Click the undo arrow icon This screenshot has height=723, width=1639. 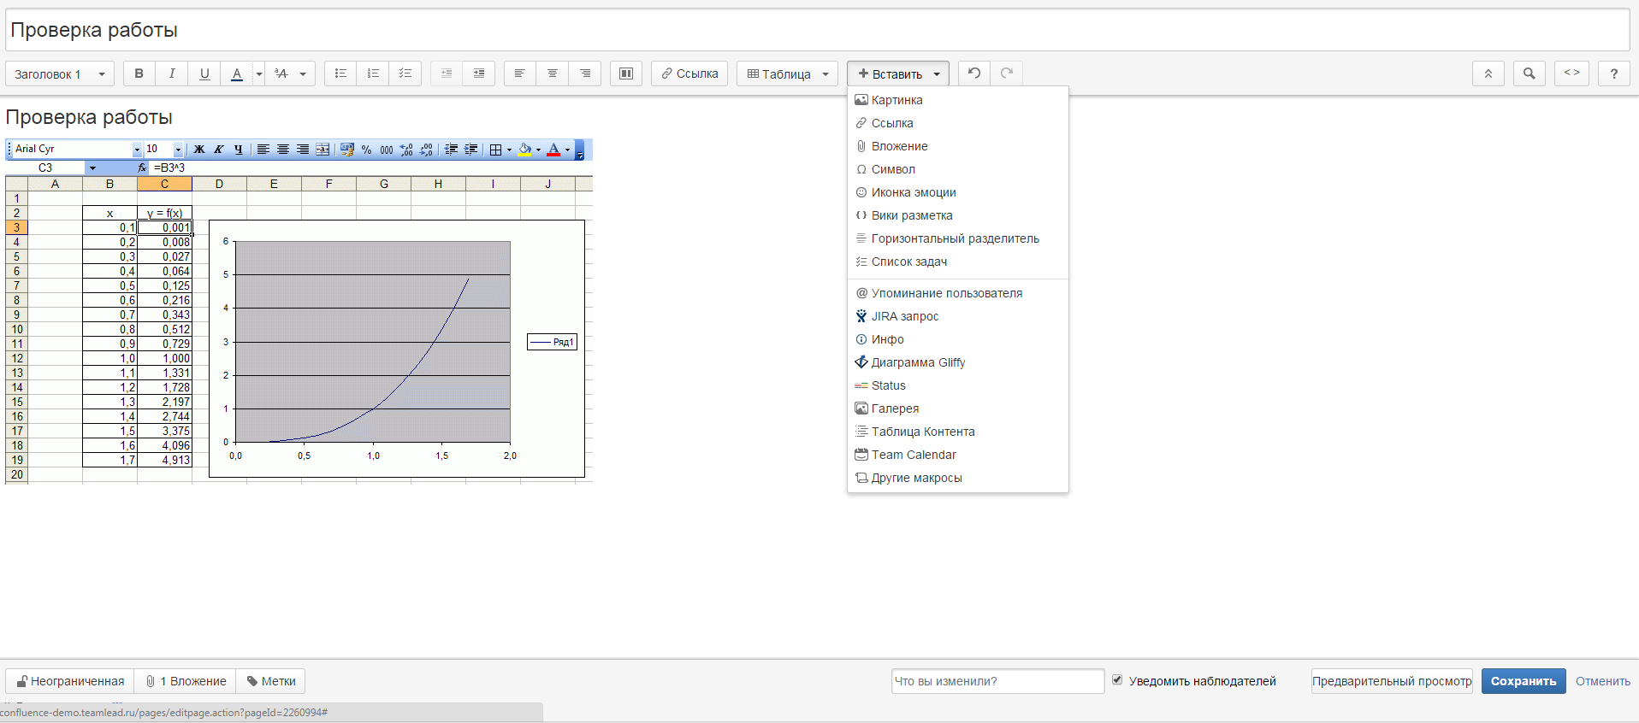point(974,73)
